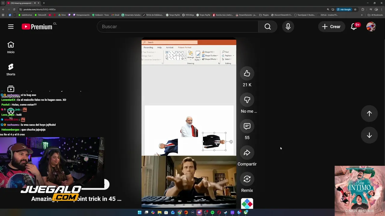
Task: Open the comments showing 55
Action: click(x=247, y=126)
